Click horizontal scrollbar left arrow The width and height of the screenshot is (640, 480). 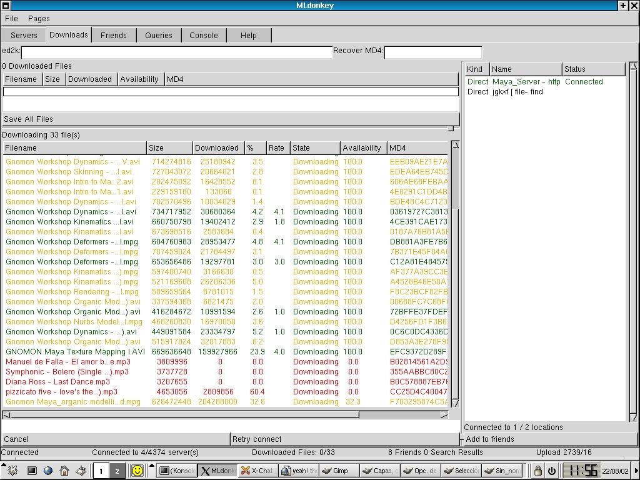tap(6, 415)
